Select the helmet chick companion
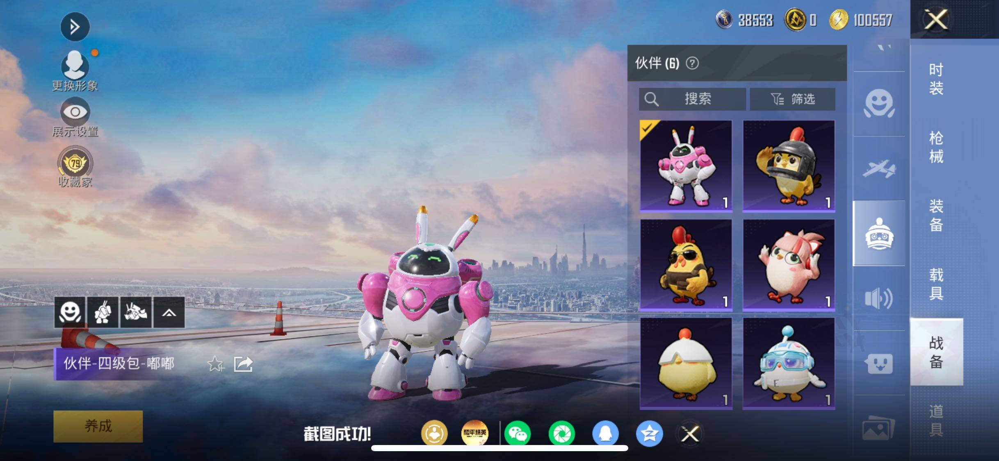This screenshot has width=999, height=461. (x=789, y=166)
